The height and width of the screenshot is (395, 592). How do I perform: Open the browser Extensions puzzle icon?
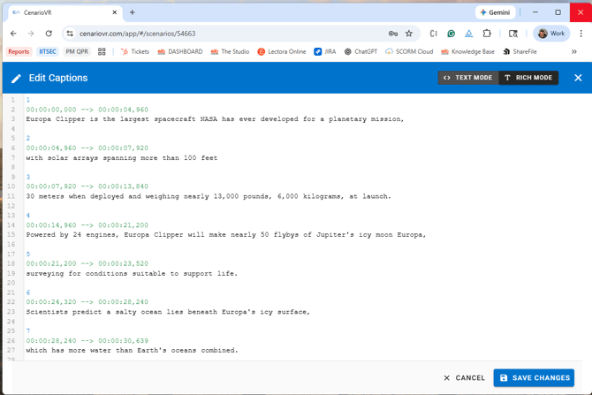[x=487, y=34]
